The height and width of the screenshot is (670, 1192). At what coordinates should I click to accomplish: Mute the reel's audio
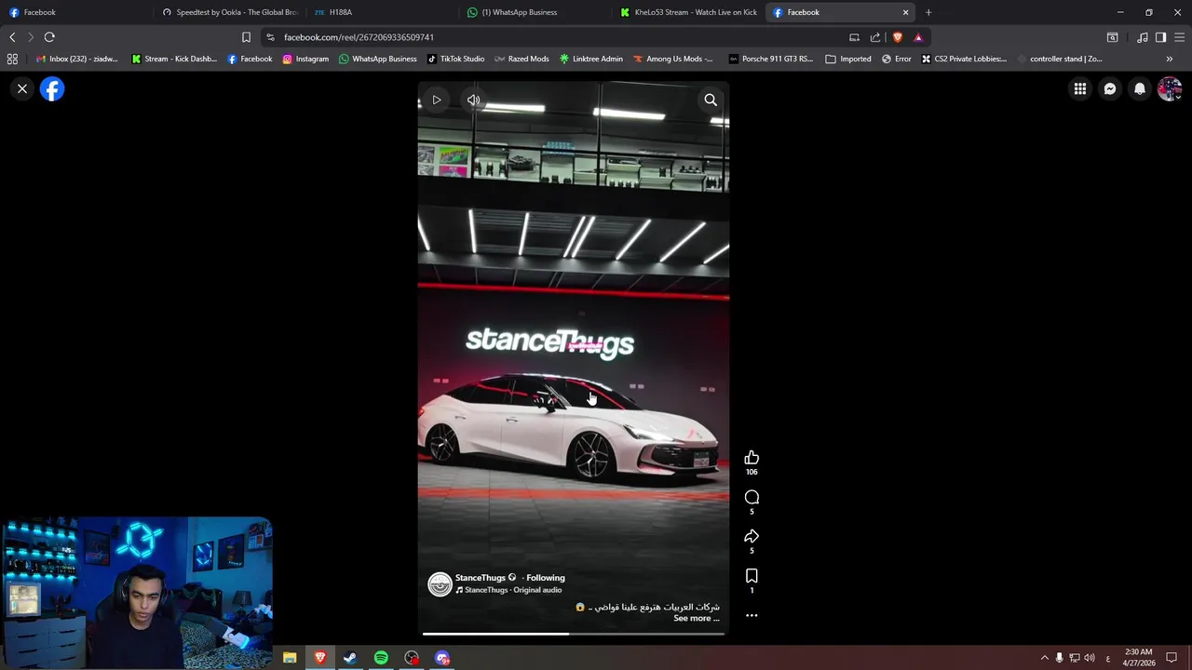coord(473,100)
